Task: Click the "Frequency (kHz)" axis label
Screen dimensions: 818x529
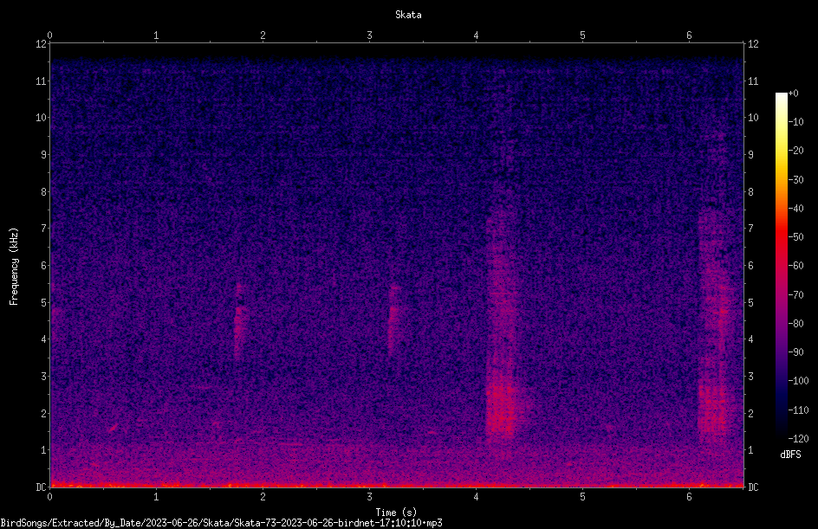Action: pos(14,267)
